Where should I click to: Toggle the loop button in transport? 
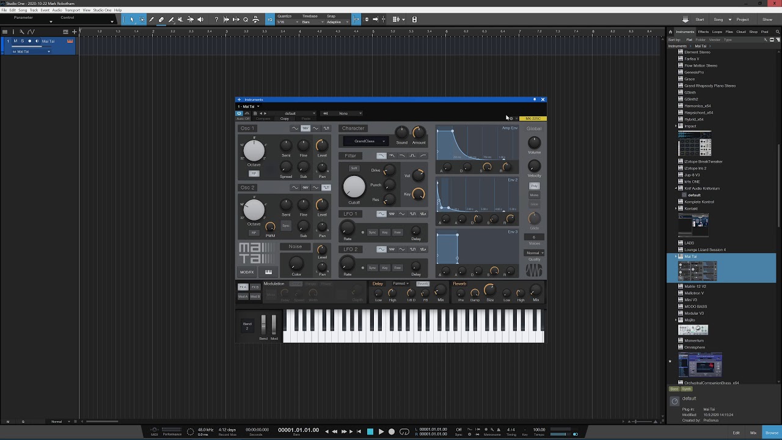tap(404, 431)
